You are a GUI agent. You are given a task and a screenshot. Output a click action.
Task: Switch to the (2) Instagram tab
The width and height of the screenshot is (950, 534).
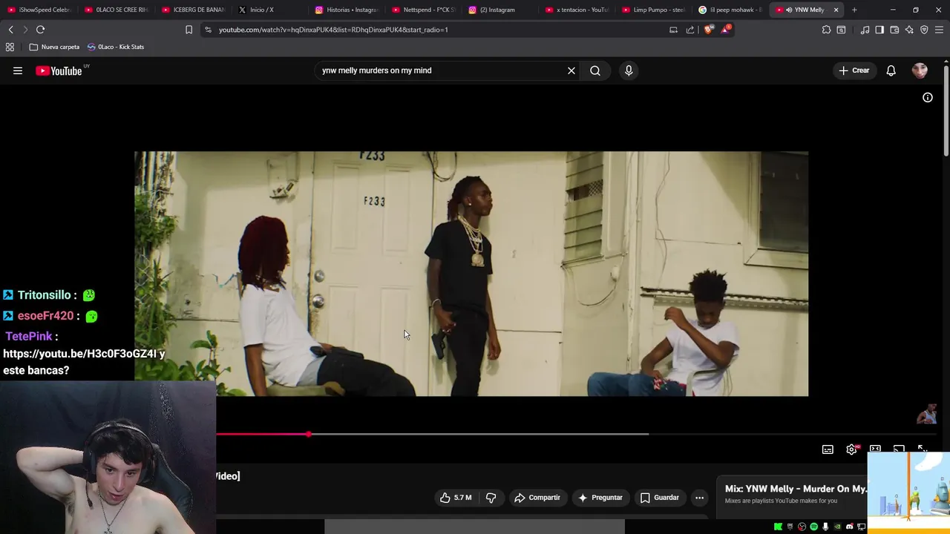pyautogui.click(x=499, y=10)
